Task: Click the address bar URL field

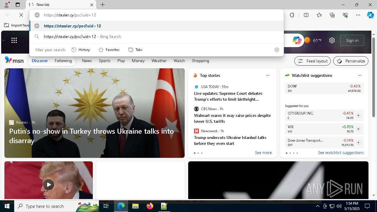Action: [157, 15]
